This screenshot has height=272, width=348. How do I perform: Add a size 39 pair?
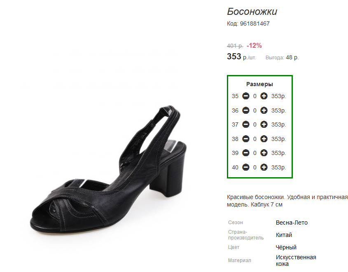(264, 153)
